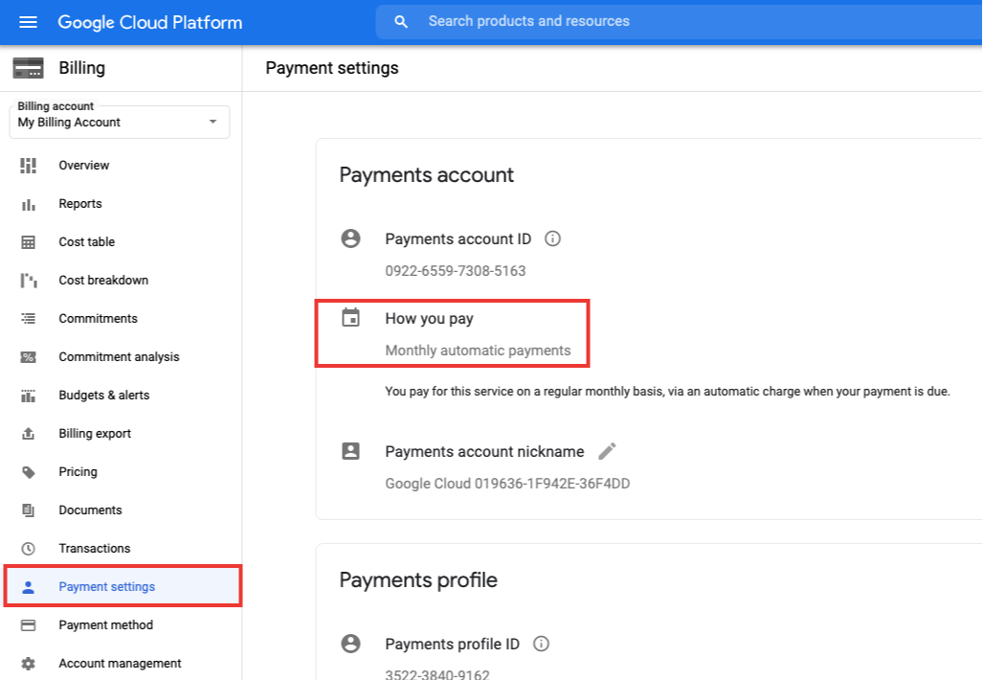This screenshot has width=983, height=680.
Task: Click the Billing export upload icon
Action: pos(28,434)
